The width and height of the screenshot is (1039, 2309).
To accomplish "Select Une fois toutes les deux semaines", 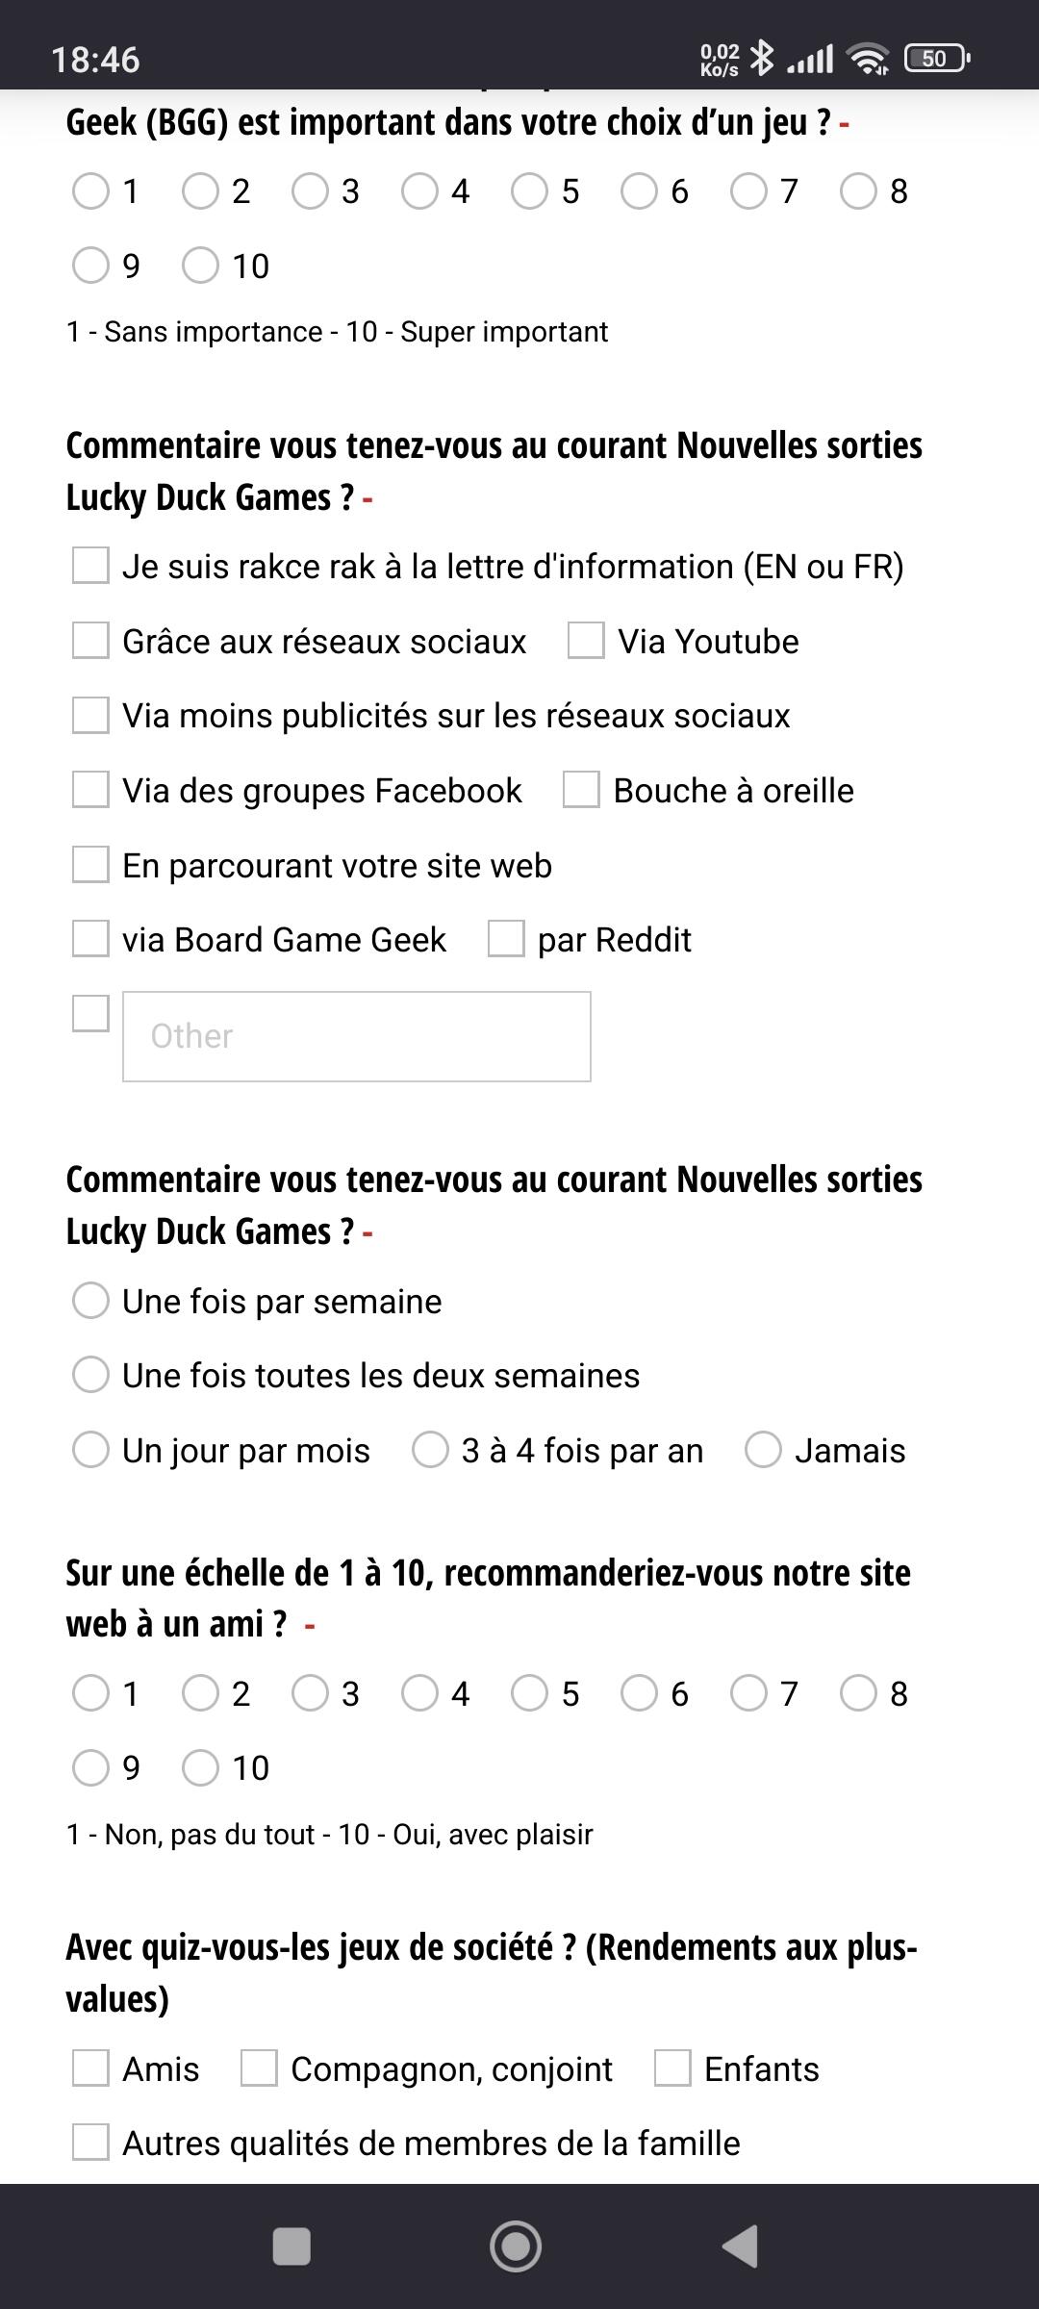I will (90, 1375).
